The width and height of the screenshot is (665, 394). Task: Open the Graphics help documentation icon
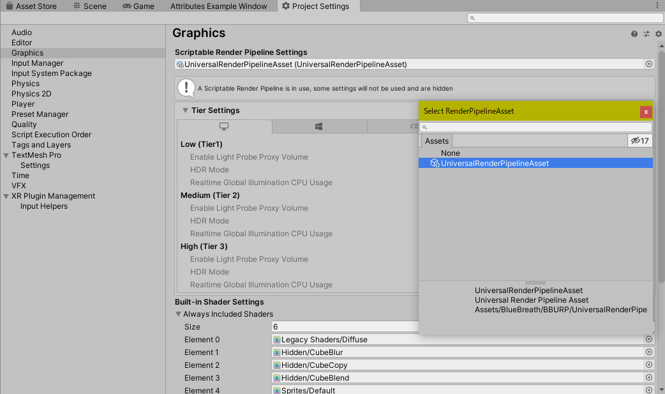click(x=634, y=34)
